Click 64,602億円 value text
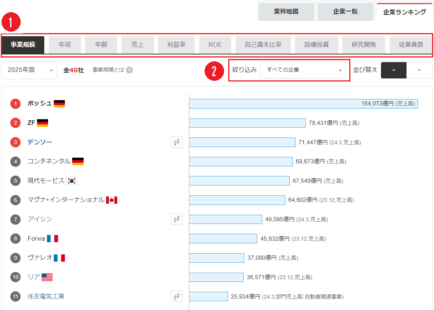The width and height of the screenshot is (434, 310). click(303, 200)
